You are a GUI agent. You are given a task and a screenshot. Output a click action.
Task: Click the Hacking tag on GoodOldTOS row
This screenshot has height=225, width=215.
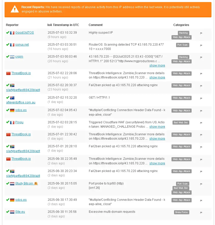(183, 33)
